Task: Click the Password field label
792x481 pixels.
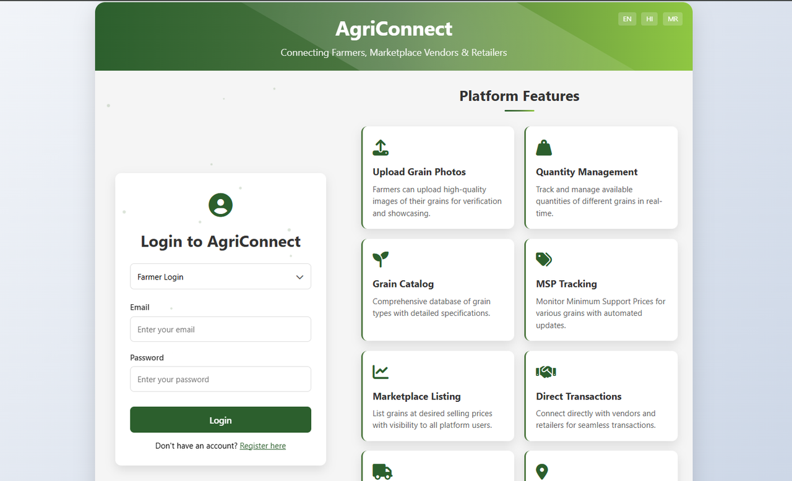Action: pos(147,357)
